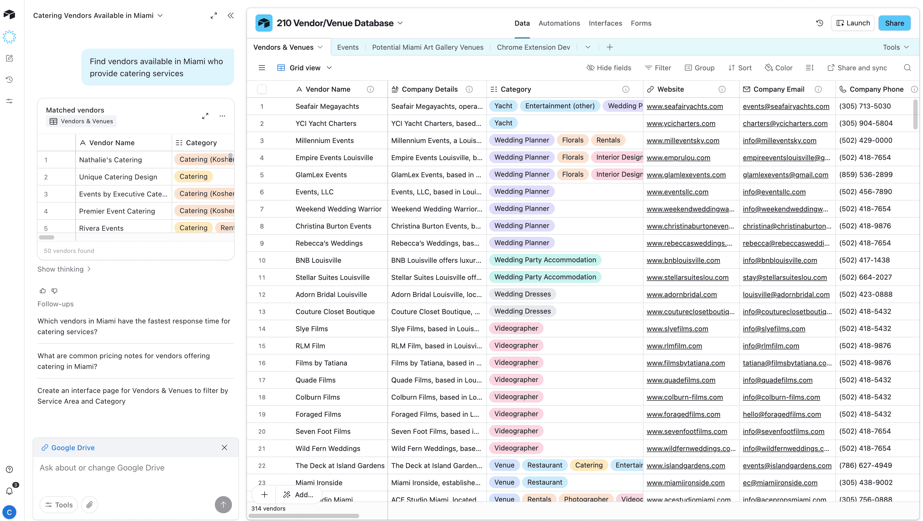Collapse the chat panel with double-chevron icon

[231, 16]
